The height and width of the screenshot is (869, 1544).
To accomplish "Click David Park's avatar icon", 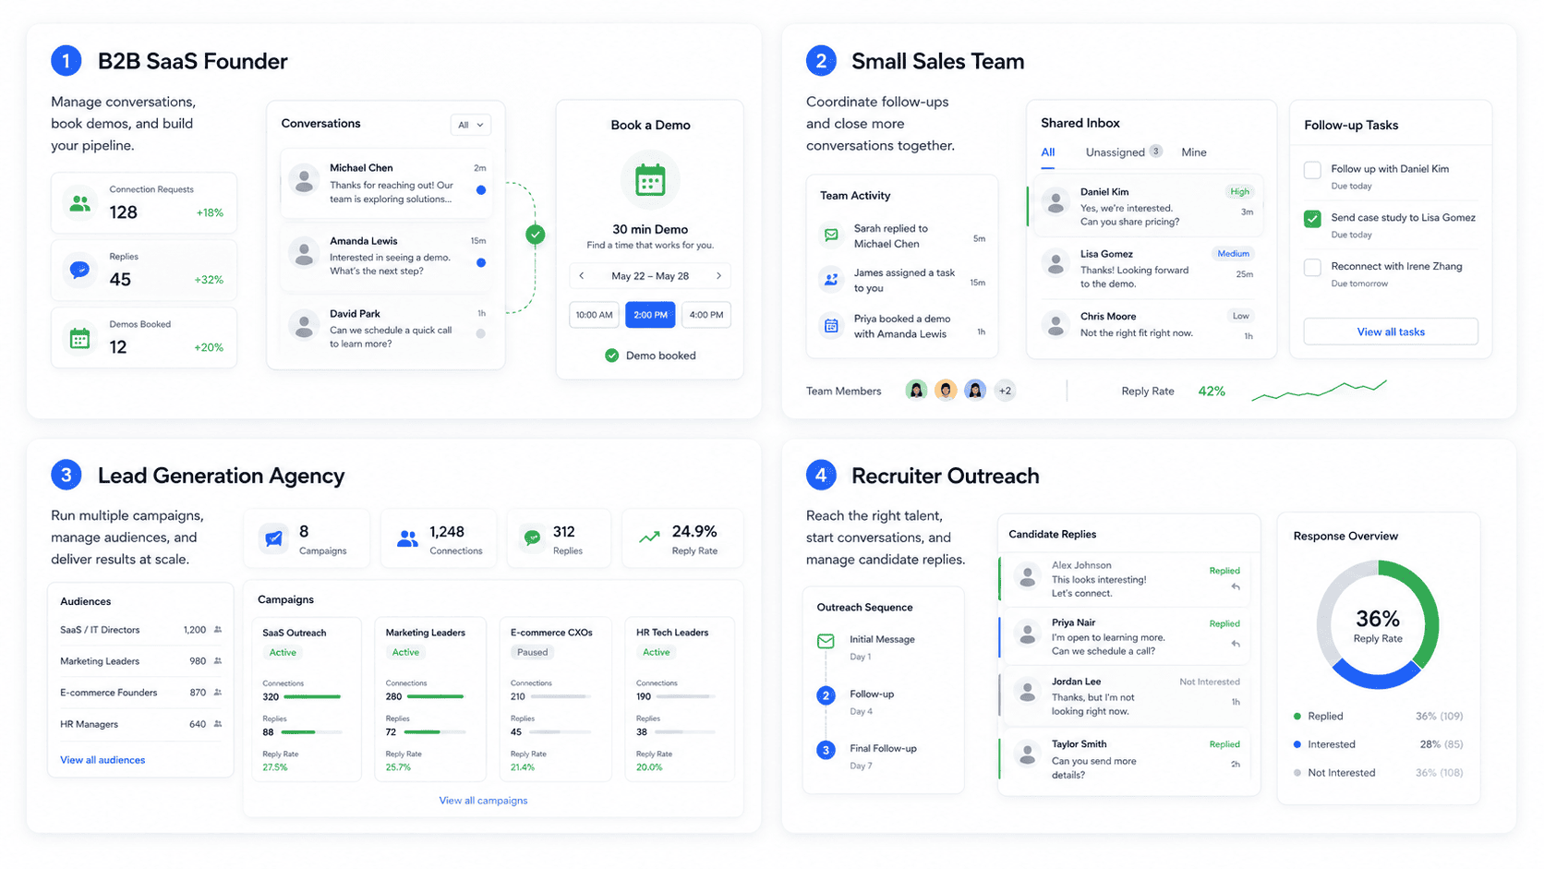I will [304, 325].
